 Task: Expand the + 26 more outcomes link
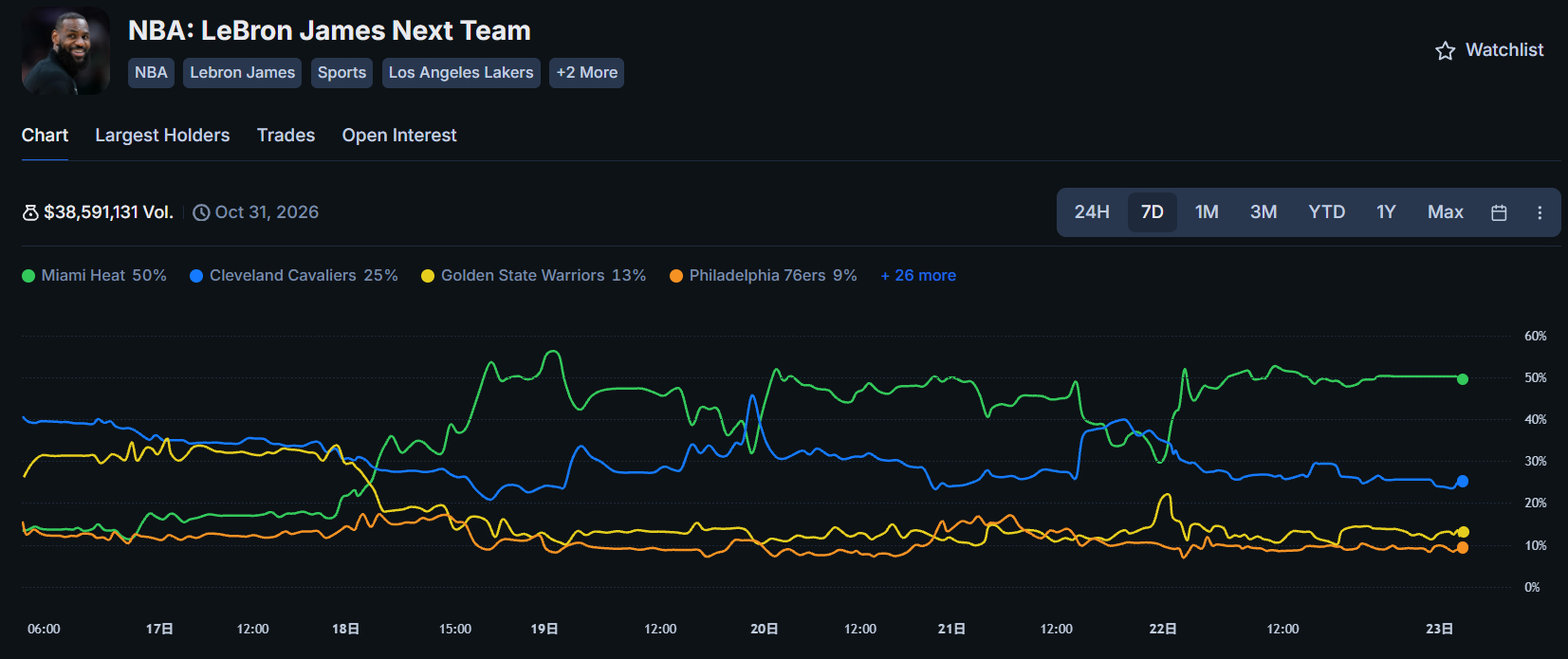coord(918,276)
